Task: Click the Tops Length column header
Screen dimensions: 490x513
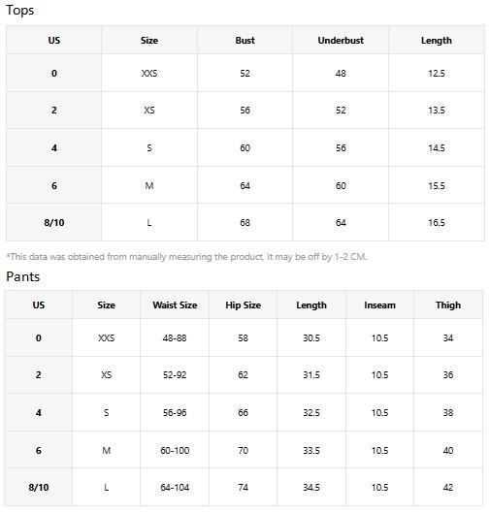Action: point(437,41)
